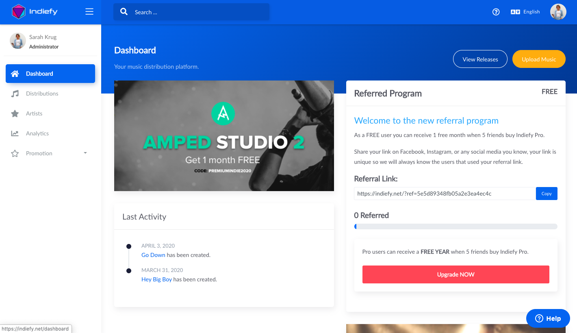Open the Go Down release link
This screenshot has width=577, height=333.
tap(153, 255)
